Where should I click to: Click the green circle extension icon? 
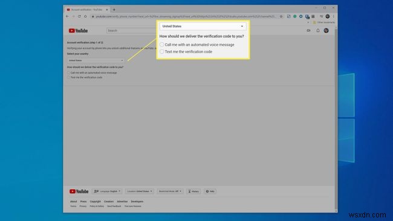point(295,16)
